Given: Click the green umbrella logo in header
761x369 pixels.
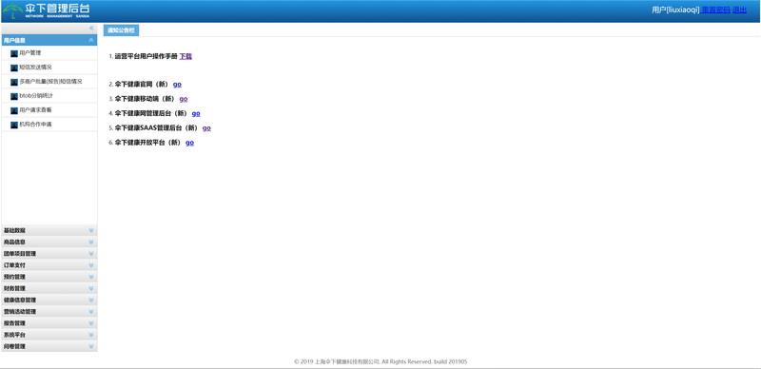Looking at the screenshot, I should tap(12, 10).
